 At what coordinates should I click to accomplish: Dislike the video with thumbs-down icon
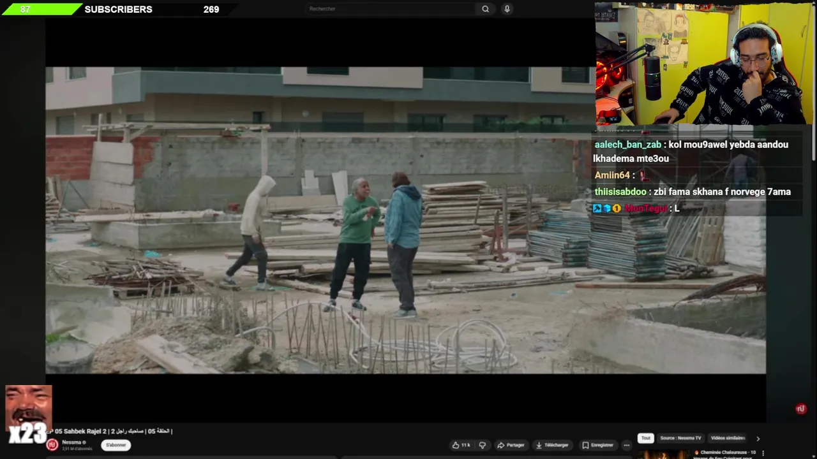click(x=483, y=445)
